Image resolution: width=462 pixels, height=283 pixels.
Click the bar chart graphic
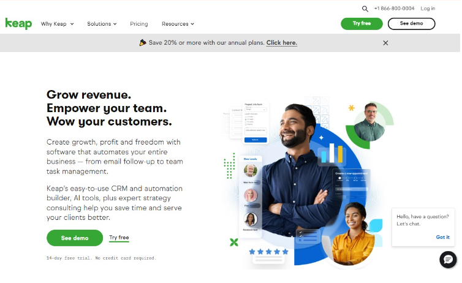pyautogui.click(x=331, y=153)
